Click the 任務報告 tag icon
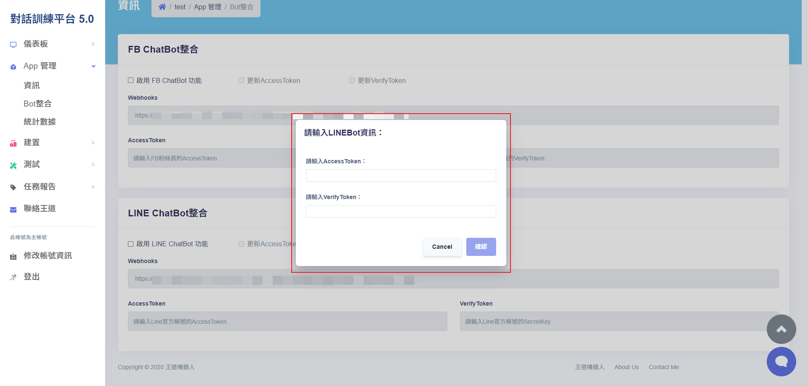808x386 pixels. pyautogui.click(x=13, y=187)
